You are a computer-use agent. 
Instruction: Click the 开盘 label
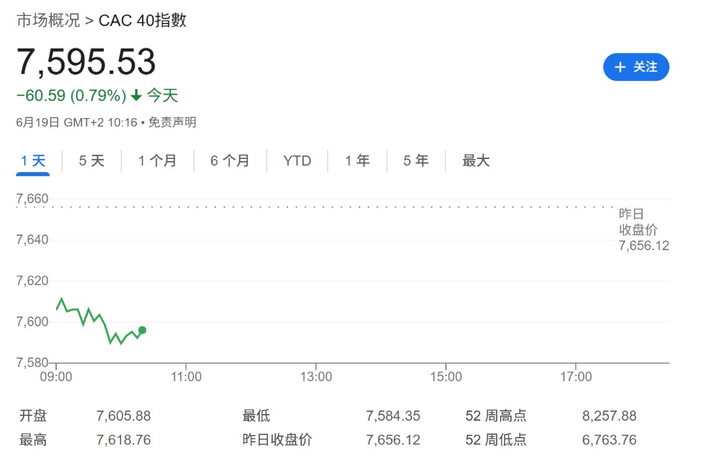click(x=33, y=415)
